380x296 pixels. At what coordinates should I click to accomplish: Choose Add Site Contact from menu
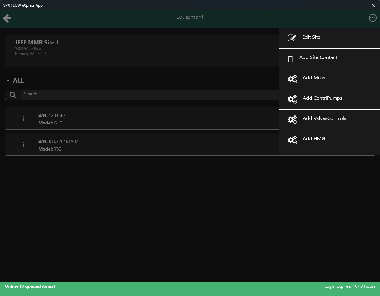point(329,59)
